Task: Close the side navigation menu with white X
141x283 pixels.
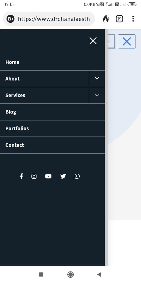Action: pyautogui.click(x=93, y=41)
